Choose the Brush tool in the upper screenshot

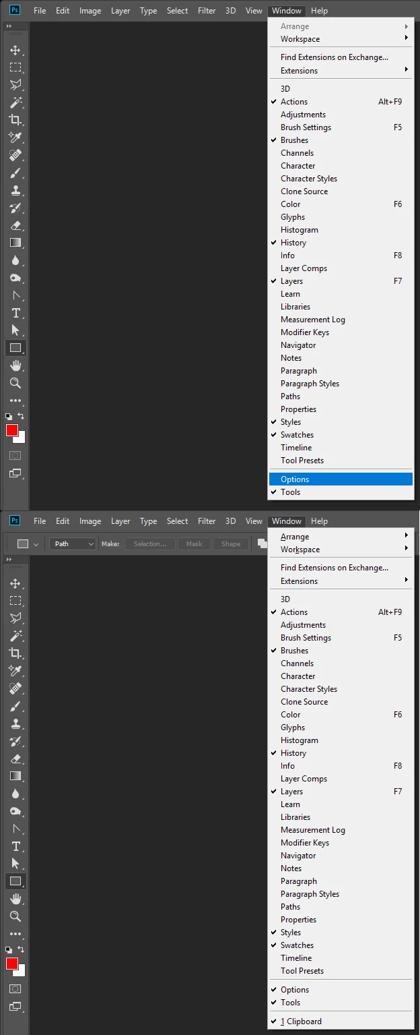tap(15, 173)
